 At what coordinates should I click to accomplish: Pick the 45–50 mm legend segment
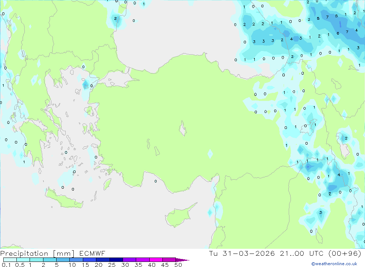pos(169,260)
